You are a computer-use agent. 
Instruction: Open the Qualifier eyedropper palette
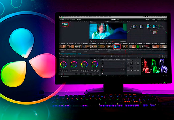tap(108, 56)
